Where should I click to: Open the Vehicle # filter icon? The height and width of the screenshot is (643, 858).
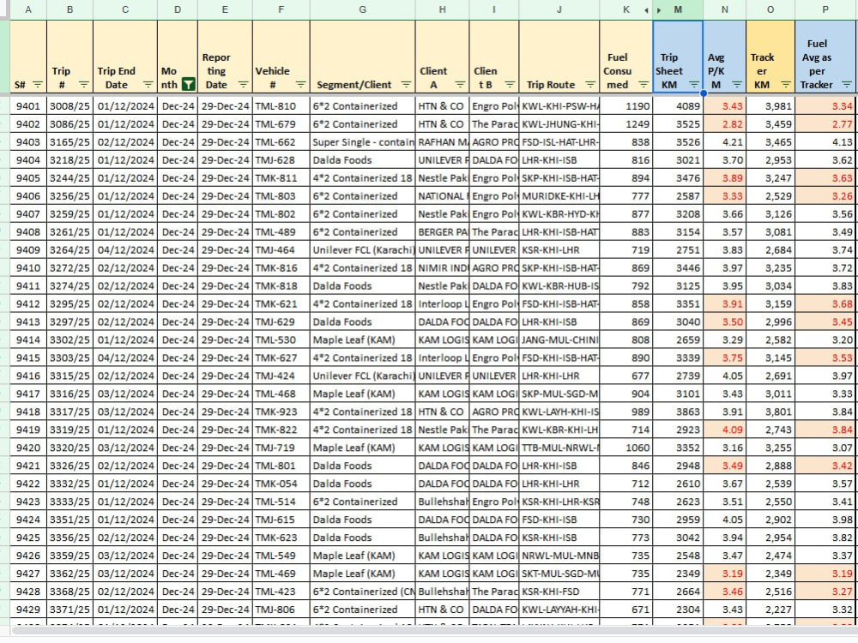[x=300, y=85]
